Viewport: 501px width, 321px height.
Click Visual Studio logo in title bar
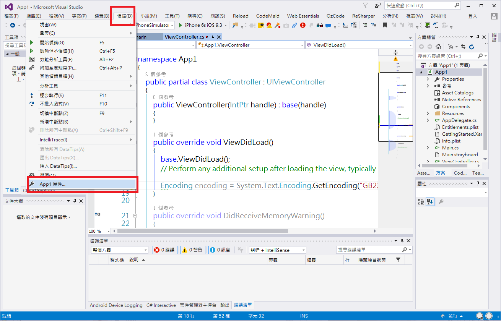click(8, 6)
